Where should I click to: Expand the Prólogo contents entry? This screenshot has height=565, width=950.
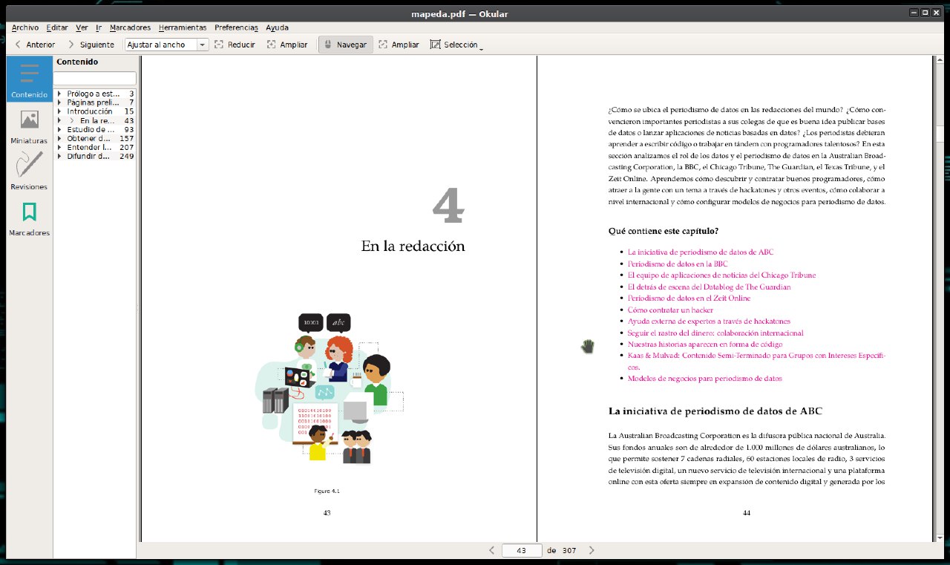pos(59,94)
